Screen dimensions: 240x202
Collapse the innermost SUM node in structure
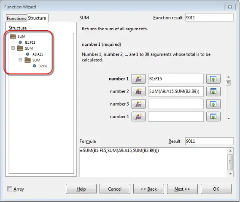(20, 60)
